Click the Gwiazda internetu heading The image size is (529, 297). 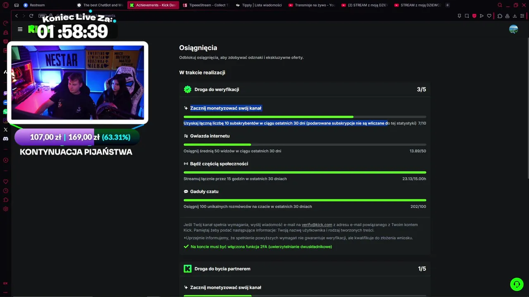[x=210, y=136]
